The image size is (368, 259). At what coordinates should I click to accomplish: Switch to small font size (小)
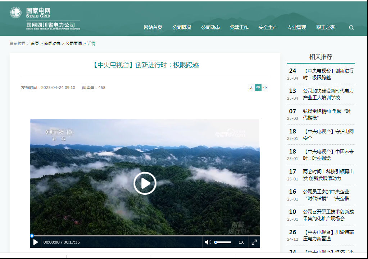(x=265, y=88)
